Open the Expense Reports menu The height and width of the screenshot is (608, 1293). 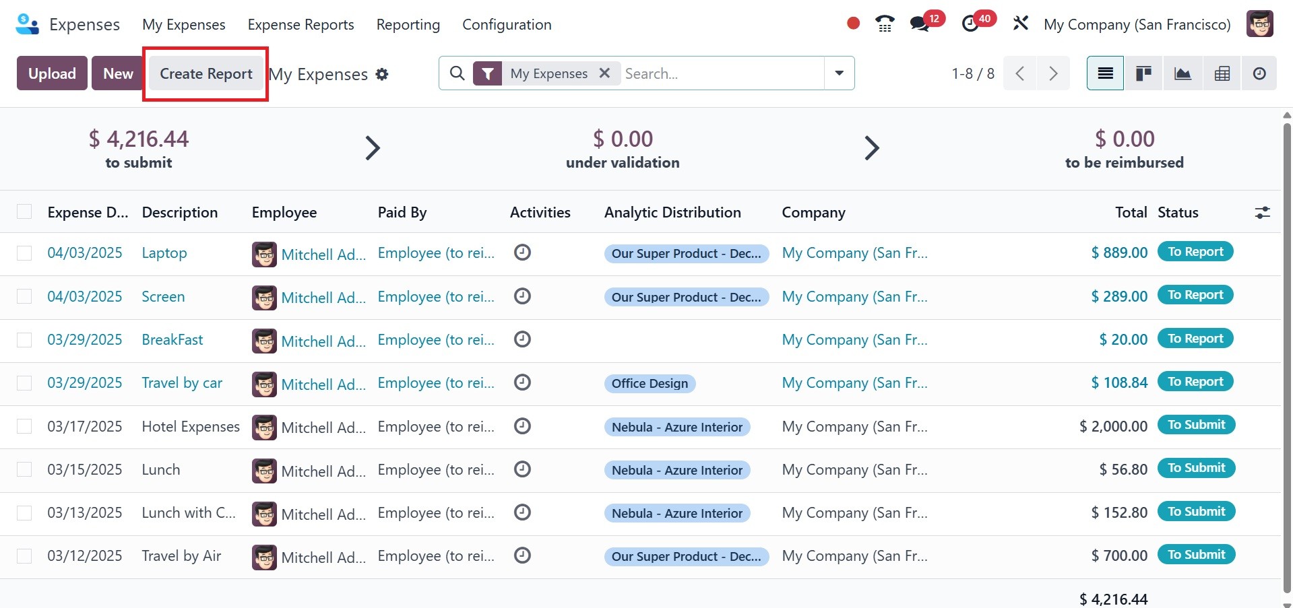click(301, 25)
